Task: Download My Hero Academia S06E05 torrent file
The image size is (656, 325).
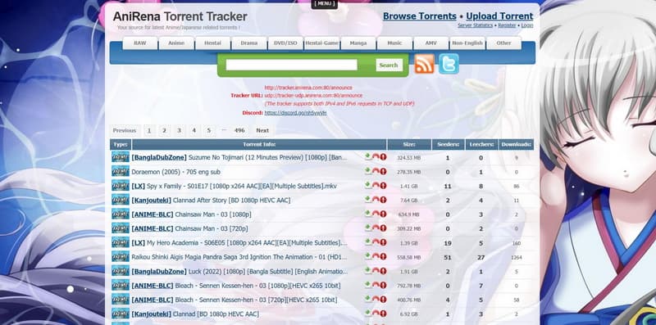Action: coord(368,242)
